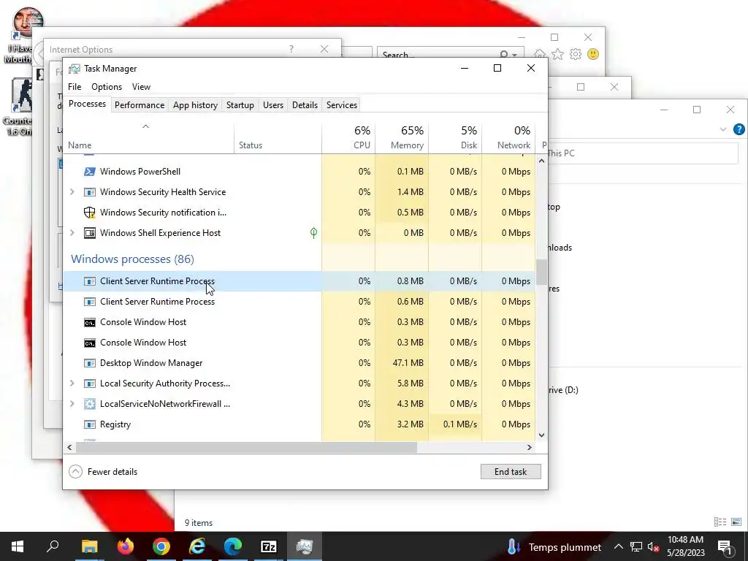The image size is (748, 561).
Task: Expand Windows Security Health Service row
Action: click(72, 192)
